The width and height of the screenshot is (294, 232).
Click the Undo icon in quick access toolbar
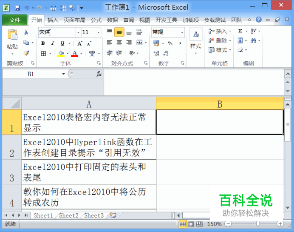pos(26,8)
